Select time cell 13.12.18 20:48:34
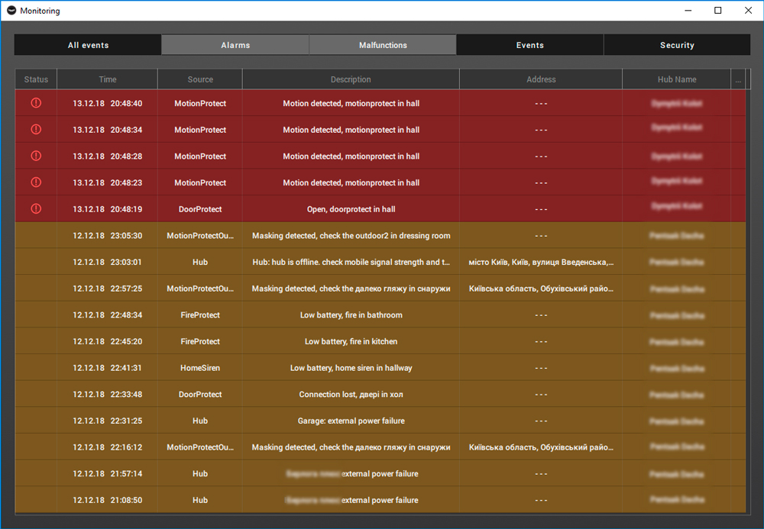Image resolution: width=764 pixels, height=529 pixels. click(107, 130)
